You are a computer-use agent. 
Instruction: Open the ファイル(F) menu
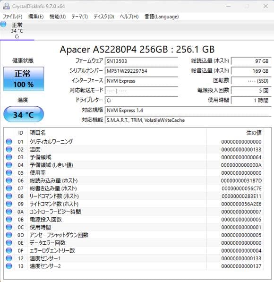12,17
